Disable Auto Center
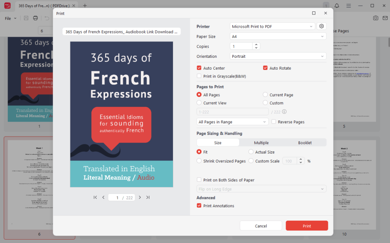390x243 pixels. pyautogui.click(x=199, y=68)
